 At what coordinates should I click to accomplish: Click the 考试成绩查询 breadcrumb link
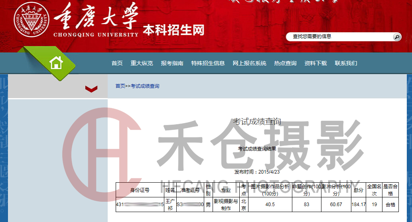click(145, 86)
